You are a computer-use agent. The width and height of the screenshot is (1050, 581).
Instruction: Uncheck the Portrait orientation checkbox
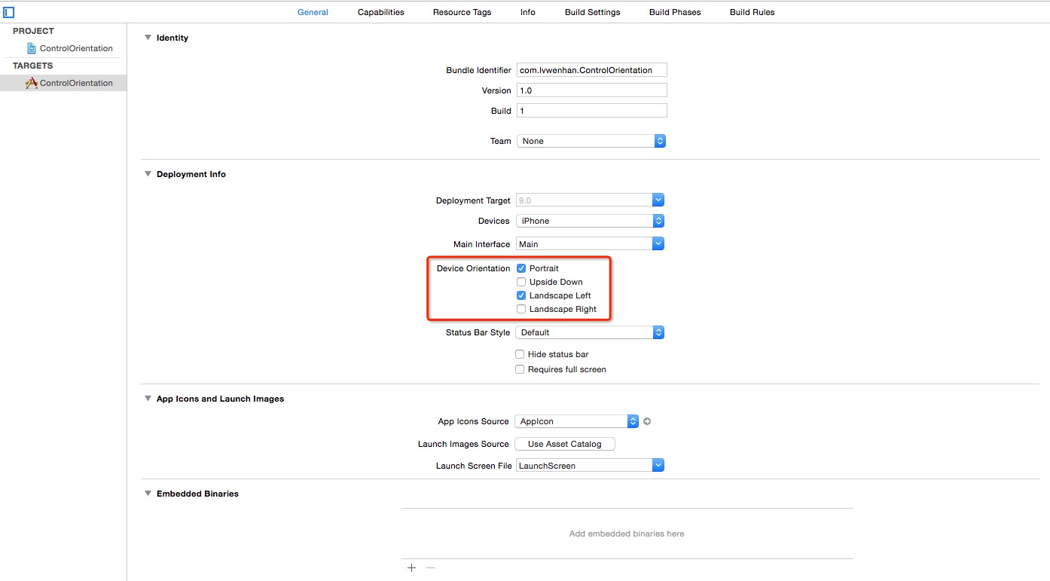521,268
